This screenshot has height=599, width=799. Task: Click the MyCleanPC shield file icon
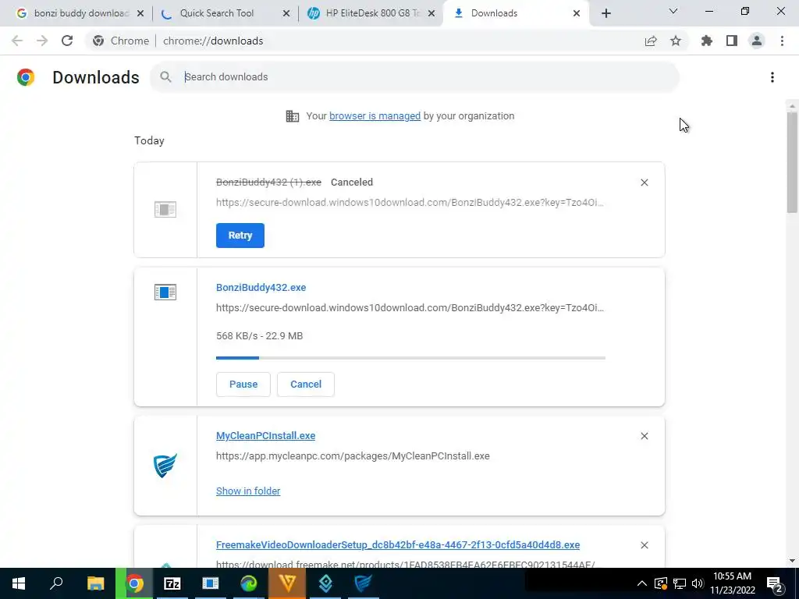pos(165,465)
